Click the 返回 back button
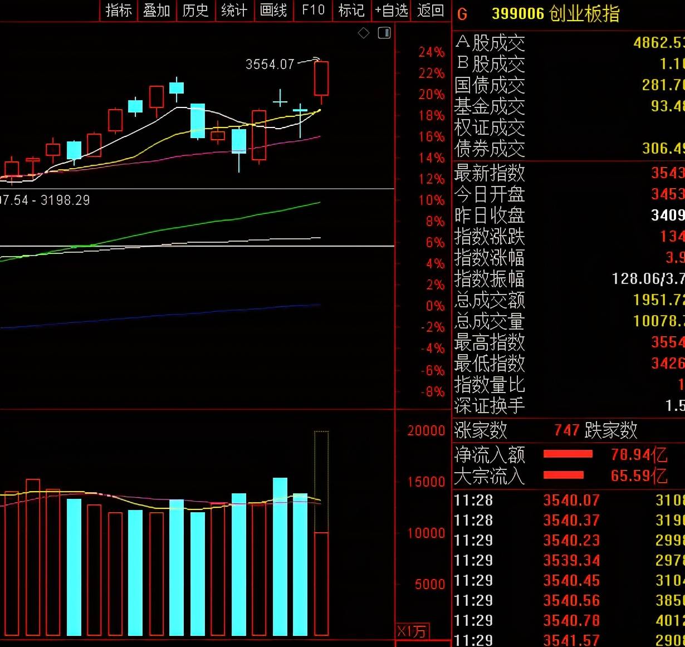Viewport: 685px width, 647px height. click(x=430, y=10)
